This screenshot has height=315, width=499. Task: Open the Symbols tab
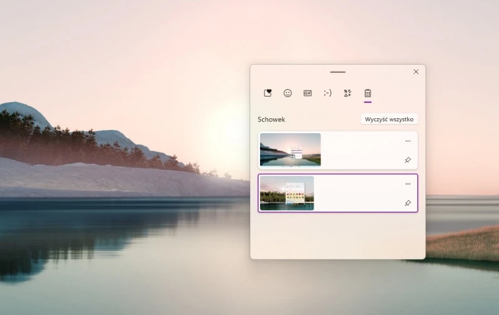click(347, 93)
